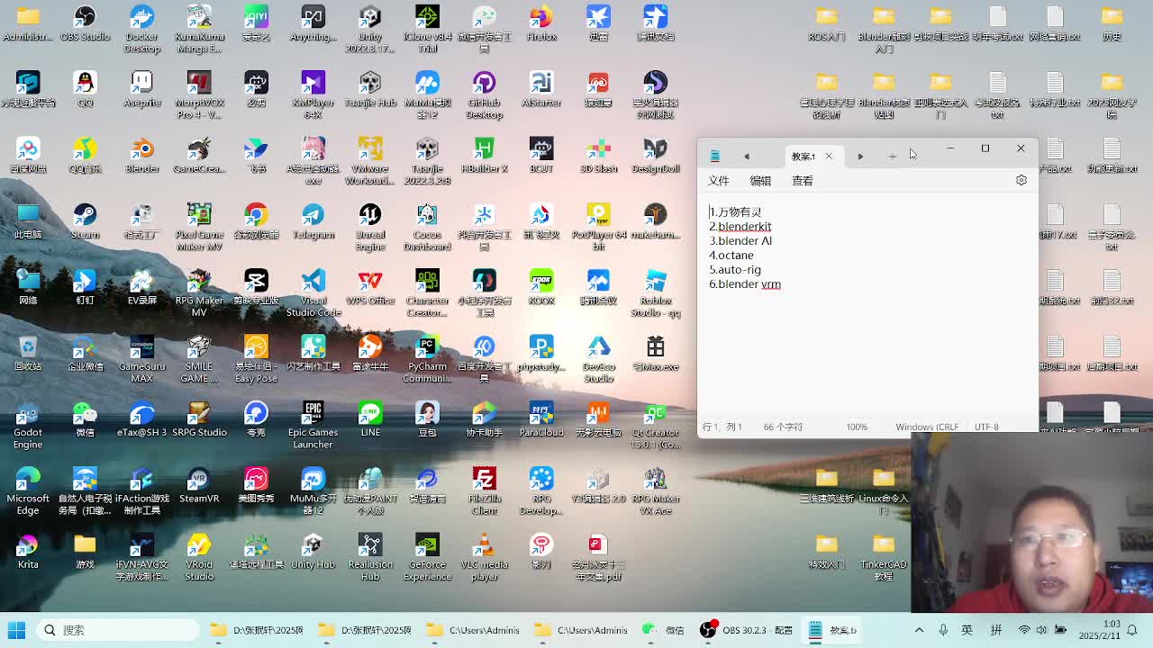Select VRoid Studio icon
The height and width of the screenshot is (648, 1153).
tap(199, 556)
